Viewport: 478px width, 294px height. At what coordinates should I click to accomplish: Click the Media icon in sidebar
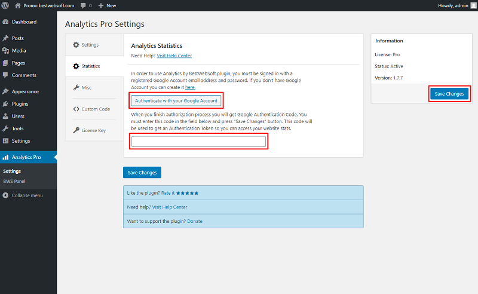tap(5, 50)
